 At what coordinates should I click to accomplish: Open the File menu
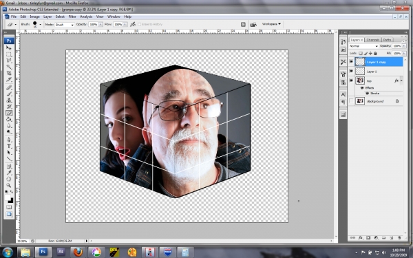(x=14, y=17)
